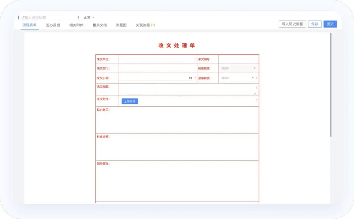View the 流程图 tab
354x219 pixels.
[121, 25]
